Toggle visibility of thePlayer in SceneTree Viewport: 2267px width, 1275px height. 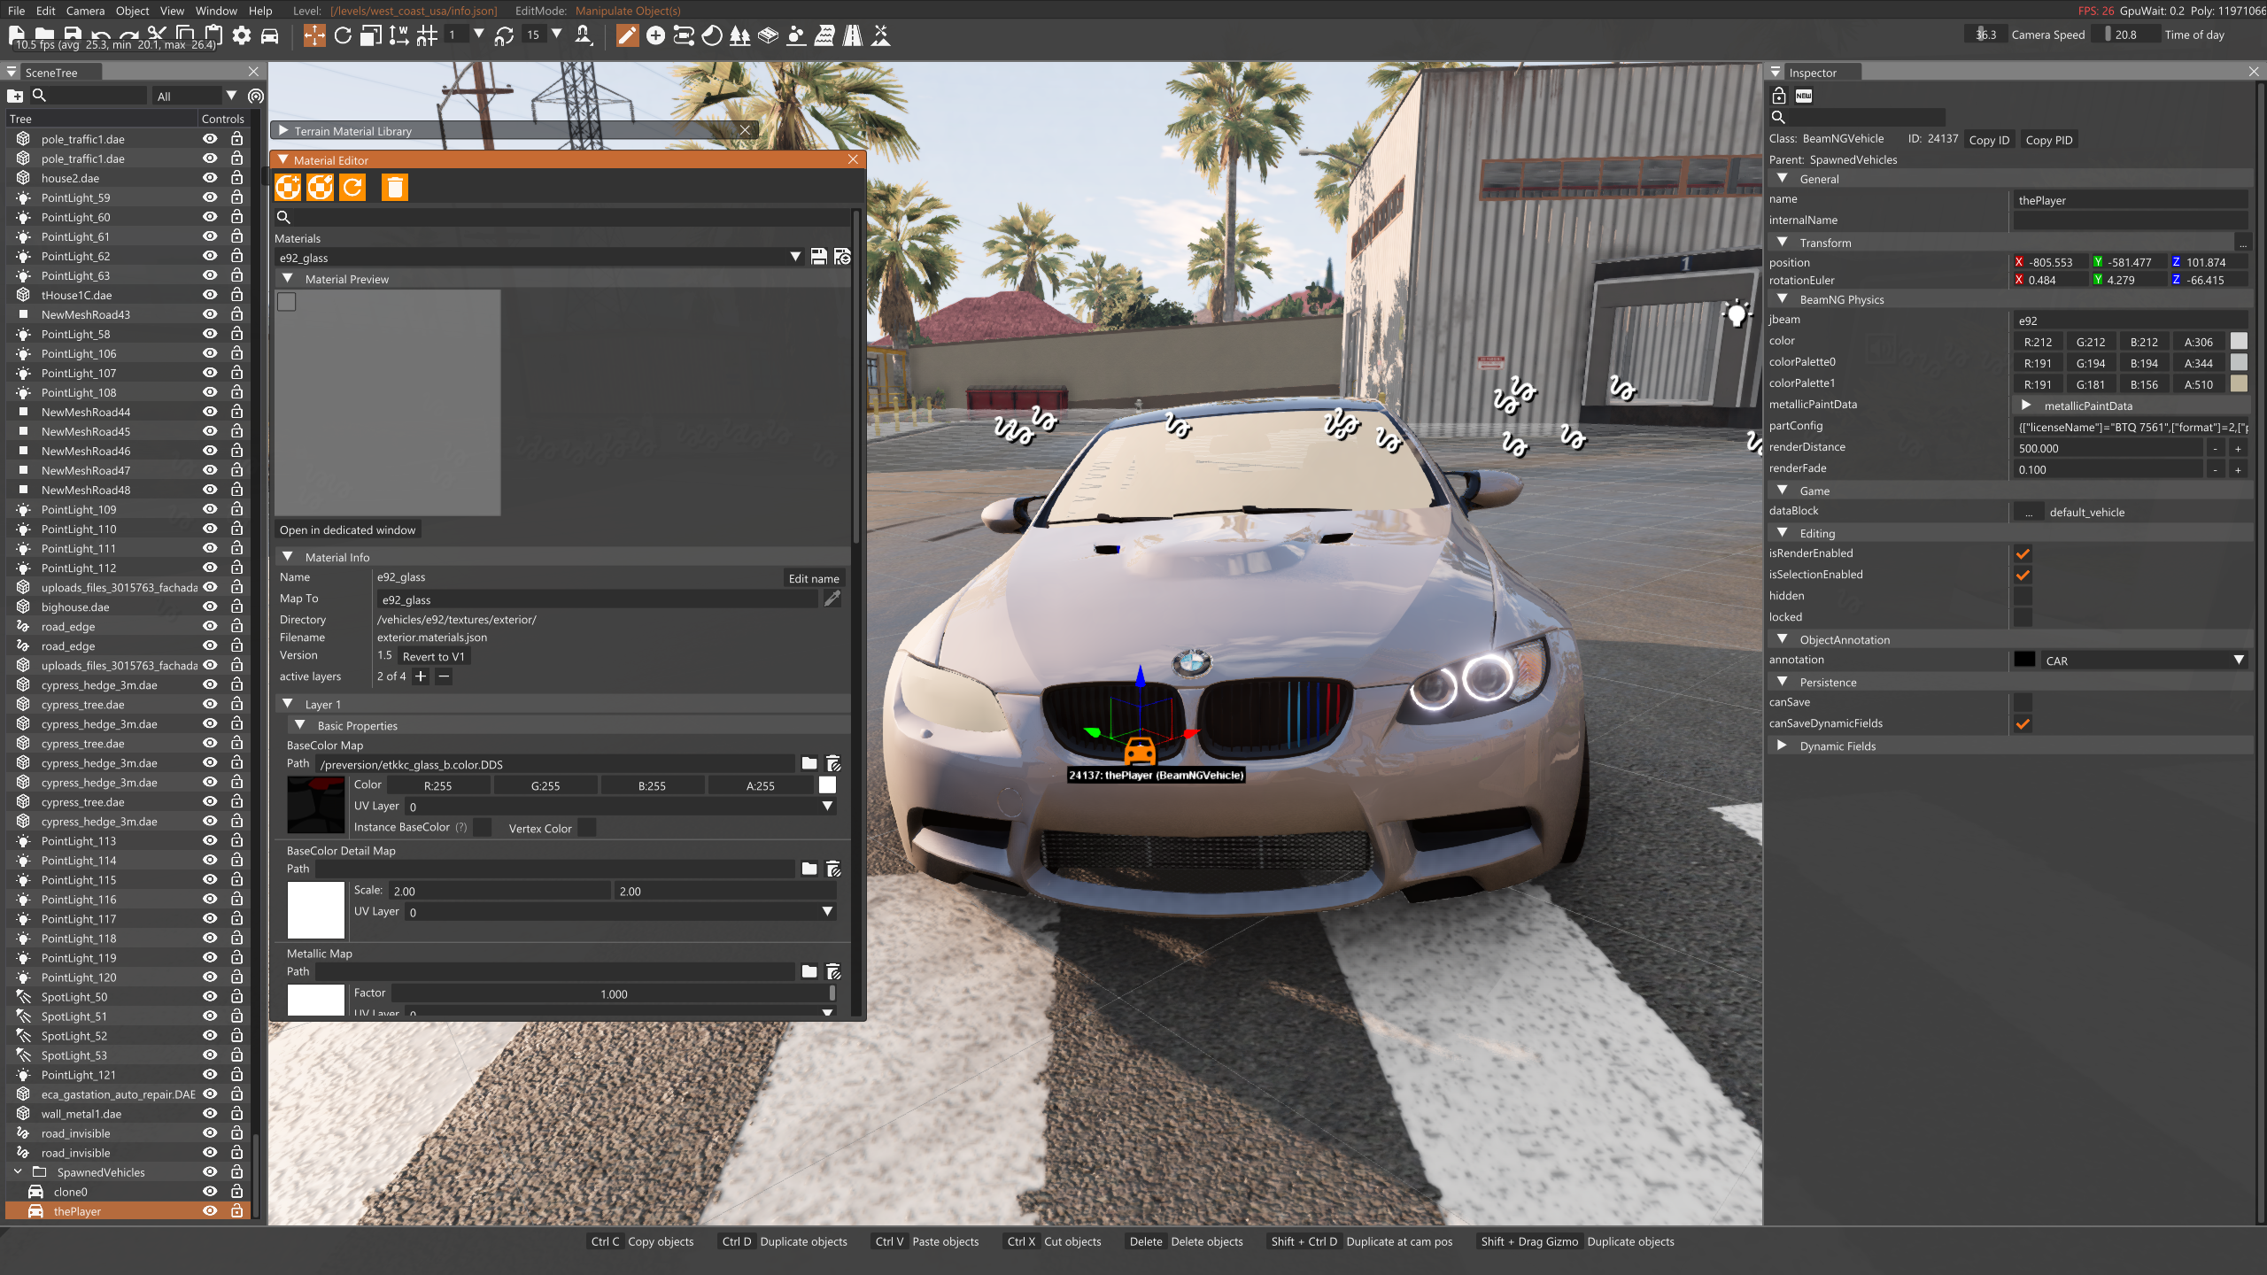[x=210, y=1211]
